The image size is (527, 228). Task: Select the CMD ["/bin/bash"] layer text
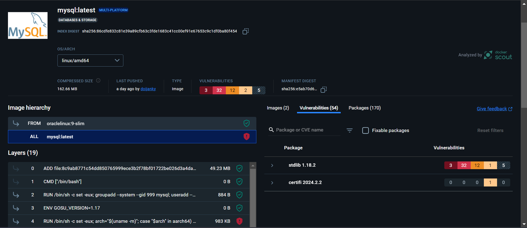[x=62, y=182]
